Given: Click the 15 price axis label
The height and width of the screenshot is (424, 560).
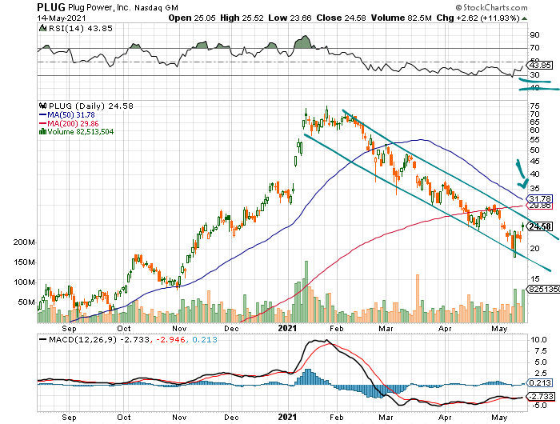Looking at the screenshot, I should click(534, 279).
